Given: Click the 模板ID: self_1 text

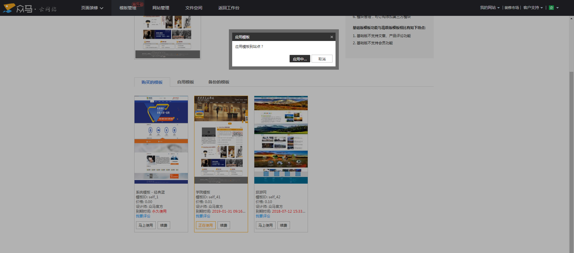Looking at the screenshot, I should [x=147, y=197].
